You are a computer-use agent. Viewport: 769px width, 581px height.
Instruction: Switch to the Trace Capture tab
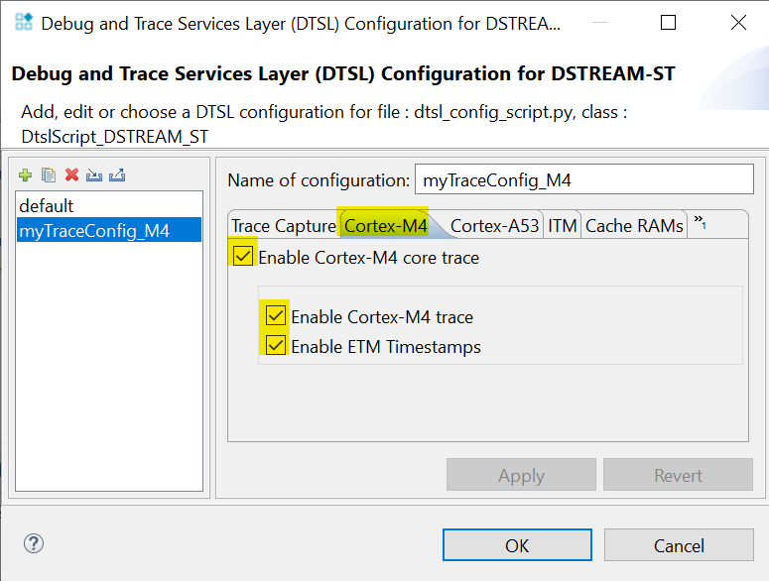tap(284, 226)
